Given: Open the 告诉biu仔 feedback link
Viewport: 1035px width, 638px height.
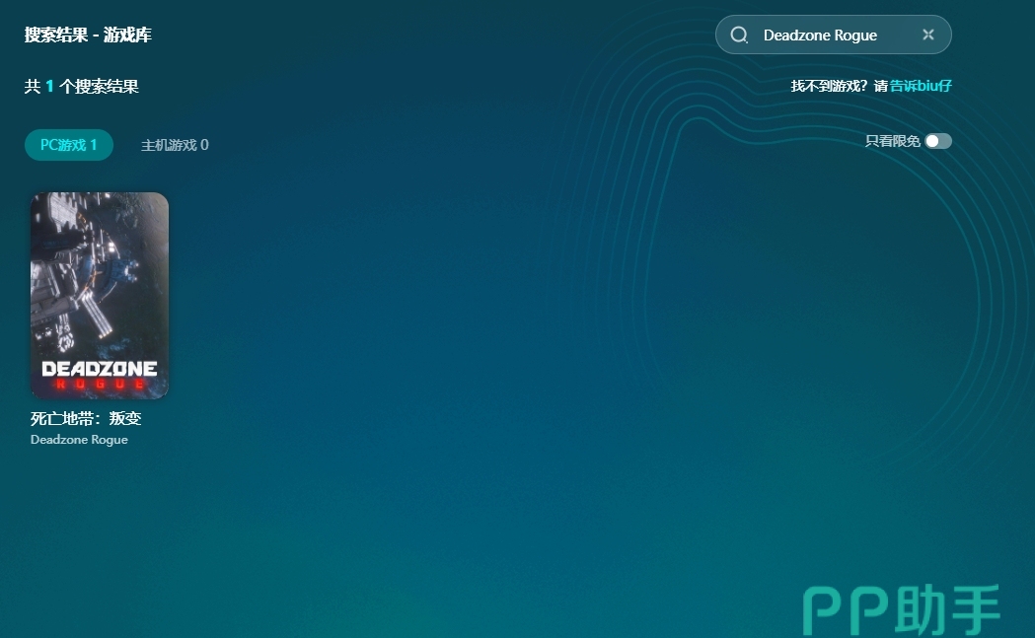Looking at the screenshot, I should (921, 86).
